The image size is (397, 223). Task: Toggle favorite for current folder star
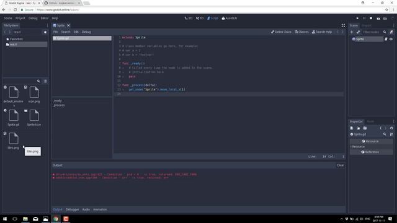[45, 32]
